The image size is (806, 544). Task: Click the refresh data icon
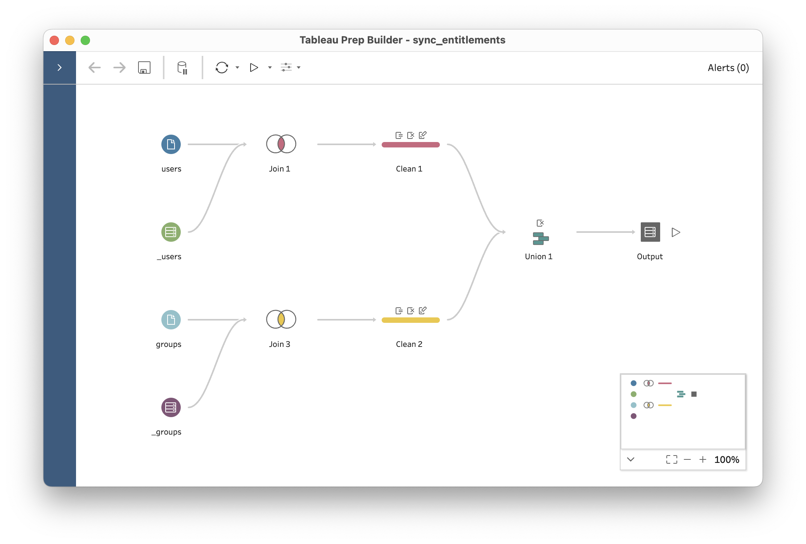pos(222,68)
